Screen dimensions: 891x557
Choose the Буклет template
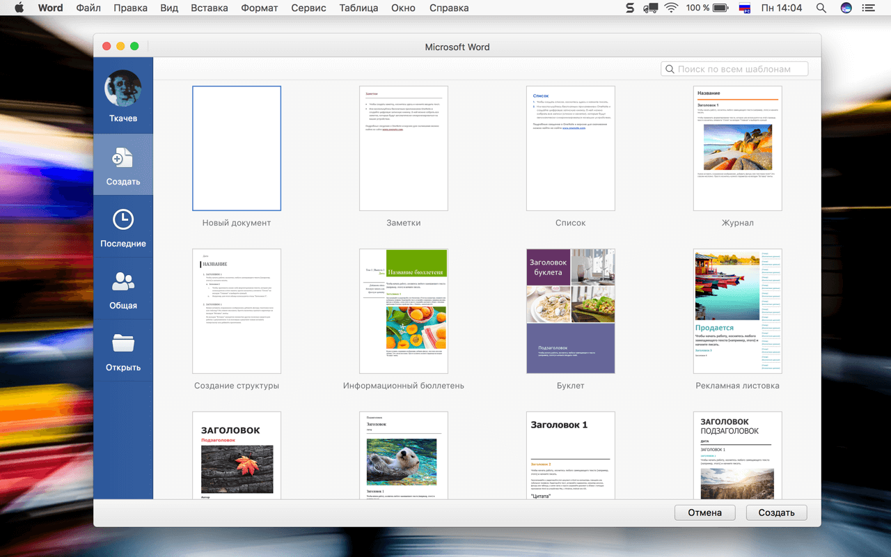pyautogui.click(x=570, y=311)
